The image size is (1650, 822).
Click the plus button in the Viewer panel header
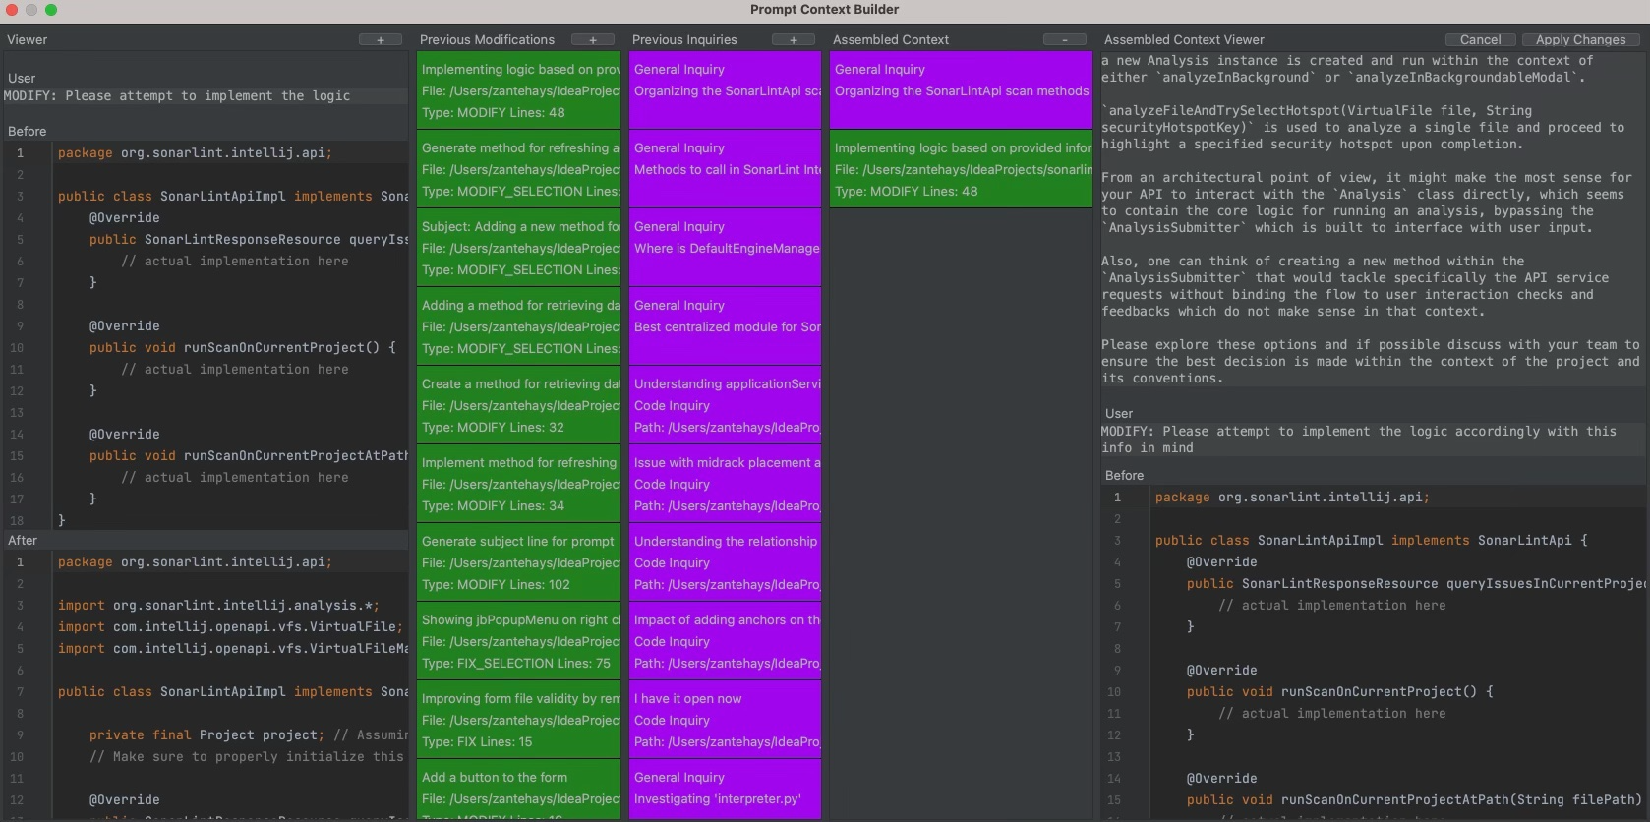[x=381, y=40]
